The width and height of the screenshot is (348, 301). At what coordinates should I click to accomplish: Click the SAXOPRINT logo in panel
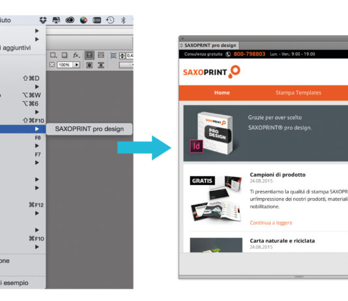click(212, 72)
